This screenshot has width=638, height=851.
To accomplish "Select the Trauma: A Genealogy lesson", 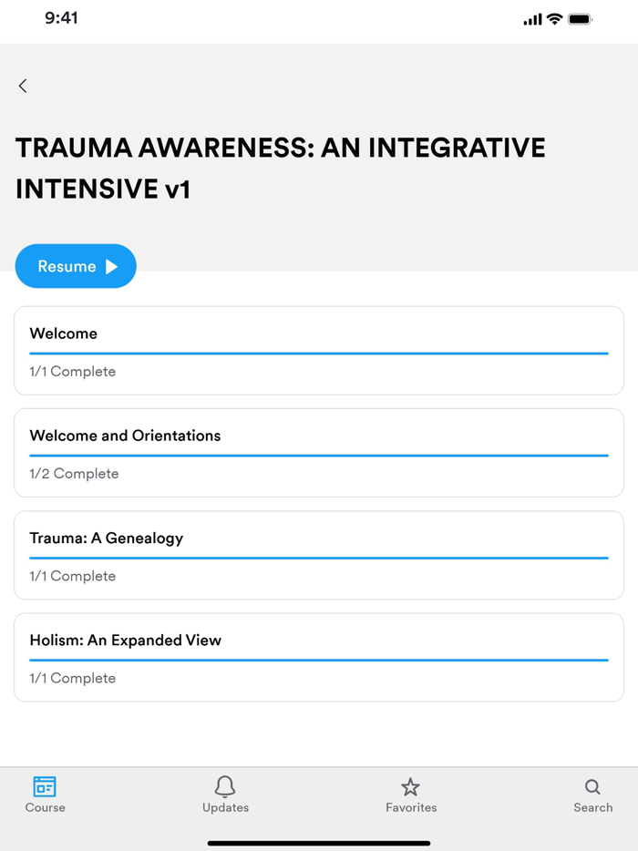I will tap(317, 555).
